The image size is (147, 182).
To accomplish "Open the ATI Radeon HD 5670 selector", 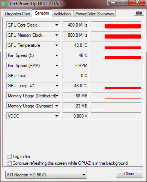I will tap(46, 175).
